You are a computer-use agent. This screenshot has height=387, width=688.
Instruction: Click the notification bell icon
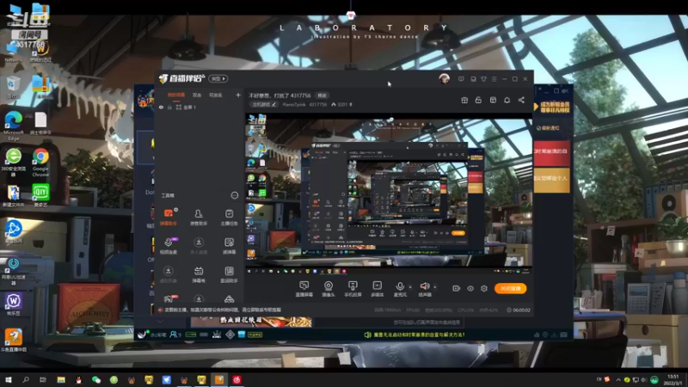point(507,100)
